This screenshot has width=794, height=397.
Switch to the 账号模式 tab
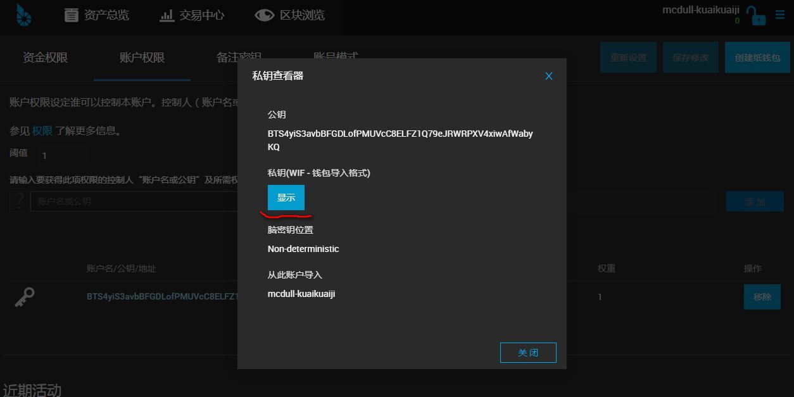pyautogui.click(x=336, y=56)
